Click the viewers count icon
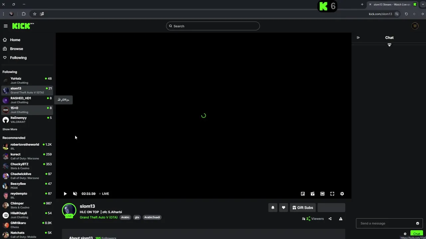The image size is (426, 239). pyautogui.click(x=304, y=219)
